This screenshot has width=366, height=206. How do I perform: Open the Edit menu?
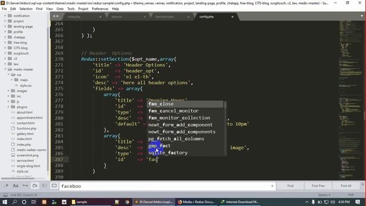[x=13, y=9]
